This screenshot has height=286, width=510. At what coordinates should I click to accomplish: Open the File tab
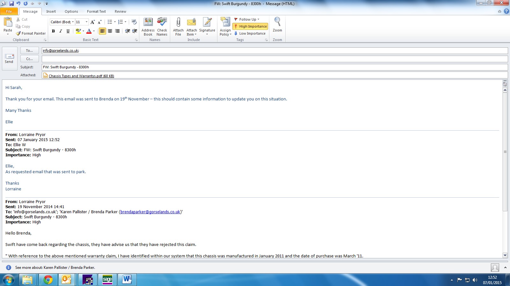[x=9, y=11]
